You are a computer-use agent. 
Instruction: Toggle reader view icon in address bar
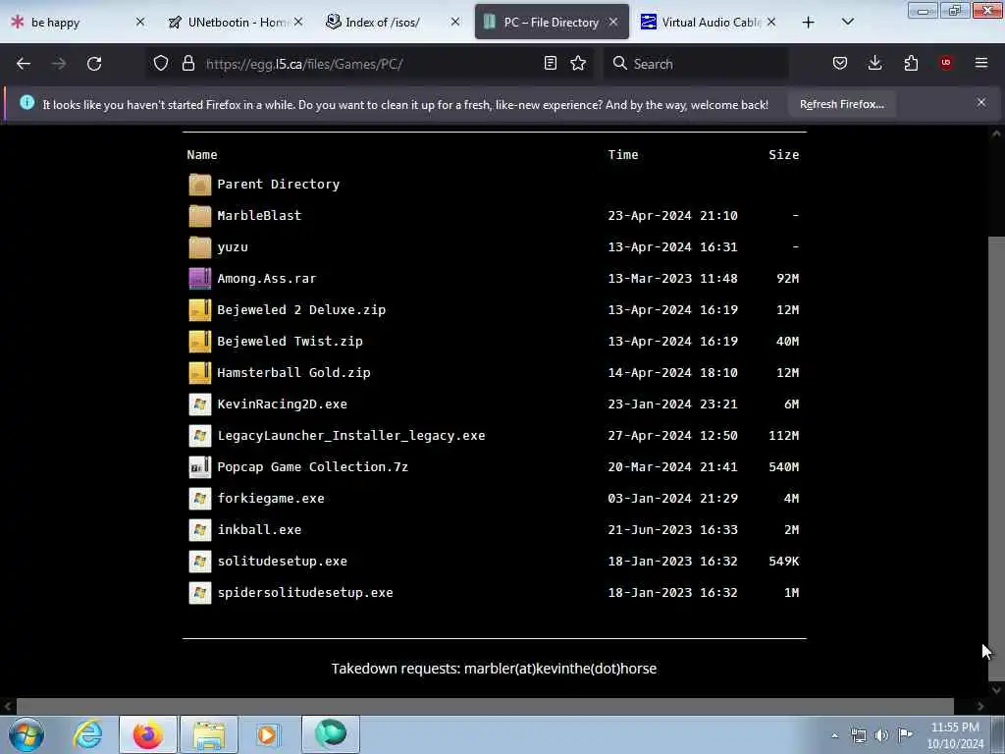[x=550, y=63]
